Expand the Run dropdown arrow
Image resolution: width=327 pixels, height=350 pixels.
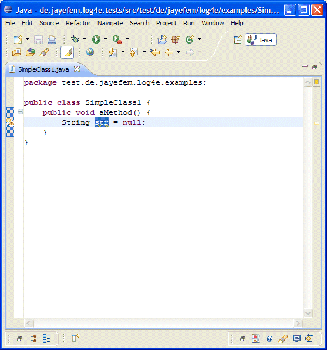106,39
